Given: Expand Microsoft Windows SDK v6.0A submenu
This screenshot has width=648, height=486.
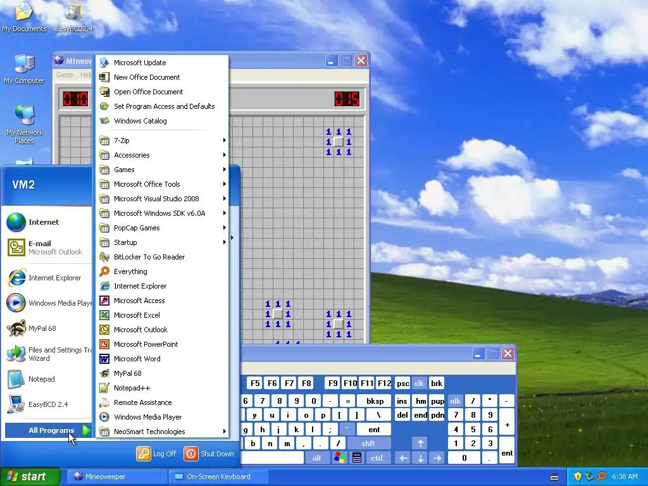Looking at the screenshot, I should pos(163,213).
